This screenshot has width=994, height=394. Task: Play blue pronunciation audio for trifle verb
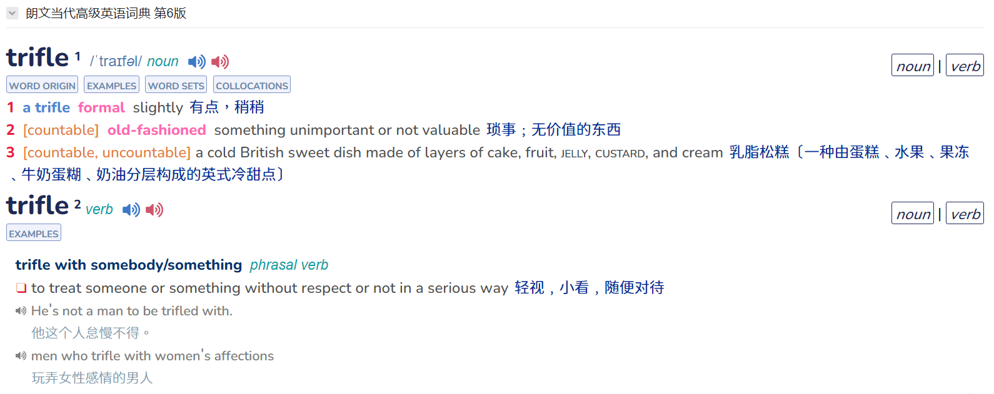point(131,210)
